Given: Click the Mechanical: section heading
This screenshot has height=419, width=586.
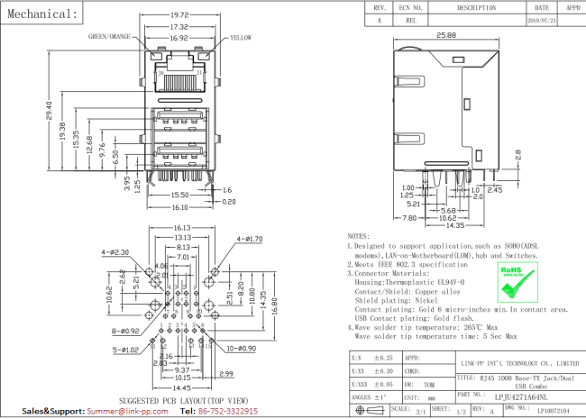Looking at the screenshot, I should tap(41, 14).
